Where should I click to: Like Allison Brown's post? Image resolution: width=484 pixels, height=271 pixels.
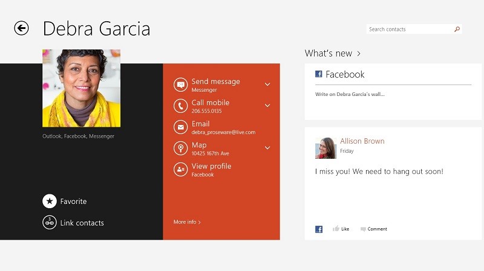pos(341,229)
